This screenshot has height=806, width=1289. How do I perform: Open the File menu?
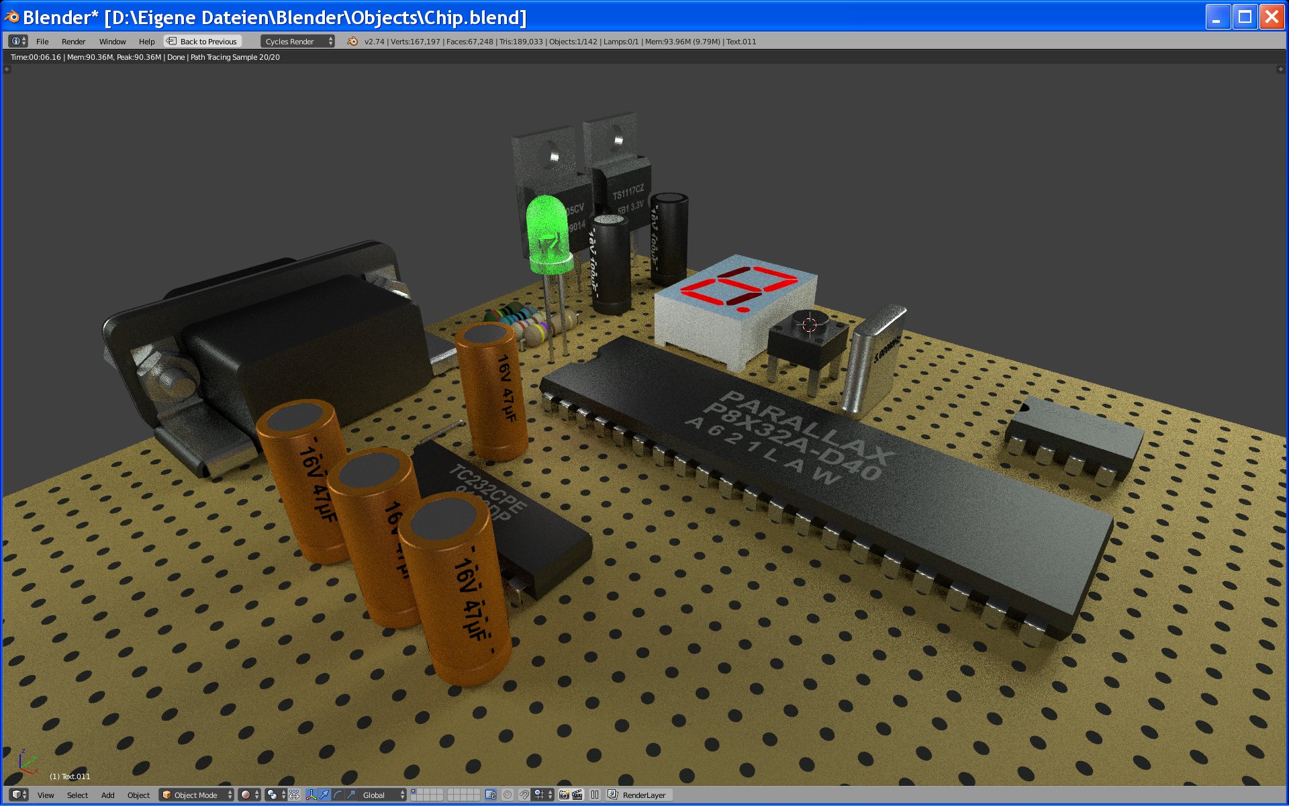coord(42,42)
